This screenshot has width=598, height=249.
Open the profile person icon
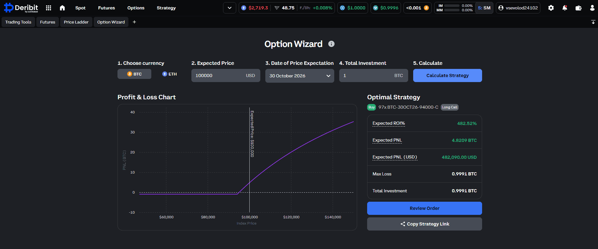click(592, 8)
